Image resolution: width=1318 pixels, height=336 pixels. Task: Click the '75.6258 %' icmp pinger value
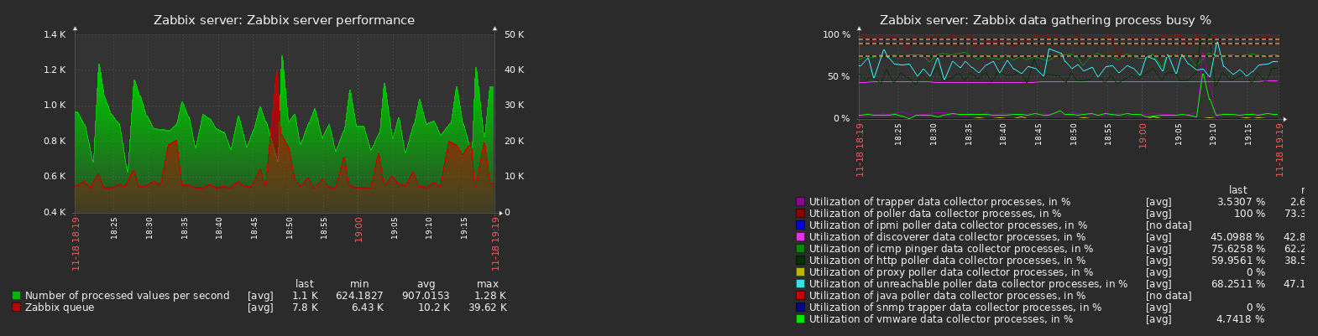[x=1237, y=249]
